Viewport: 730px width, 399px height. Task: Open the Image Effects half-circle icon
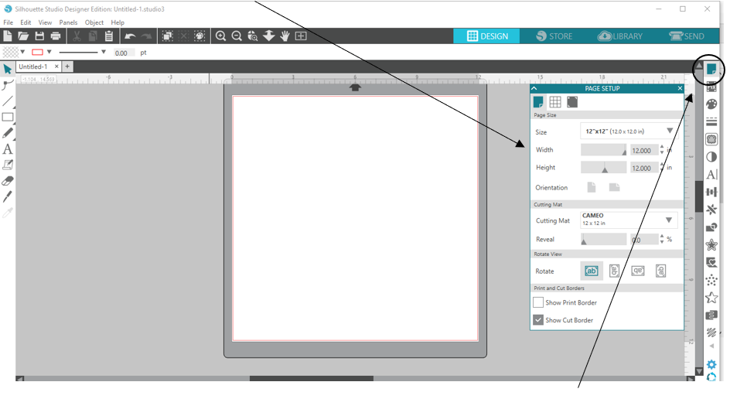click(711, 157)
